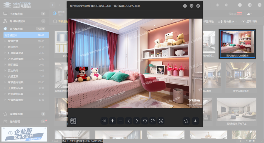Enter fullscreen image view

tap(161, 121)
